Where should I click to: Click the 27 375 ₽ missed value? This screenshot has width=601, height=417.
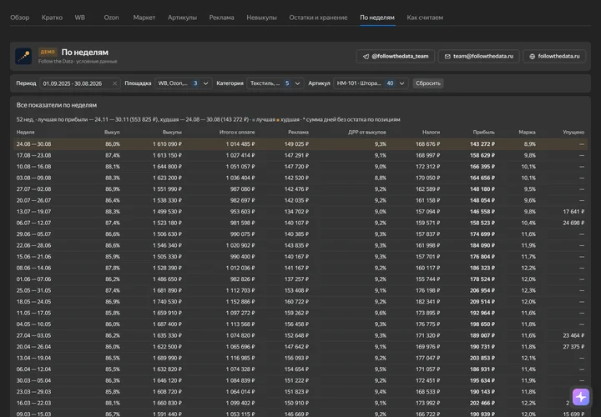tap(573, 347)
